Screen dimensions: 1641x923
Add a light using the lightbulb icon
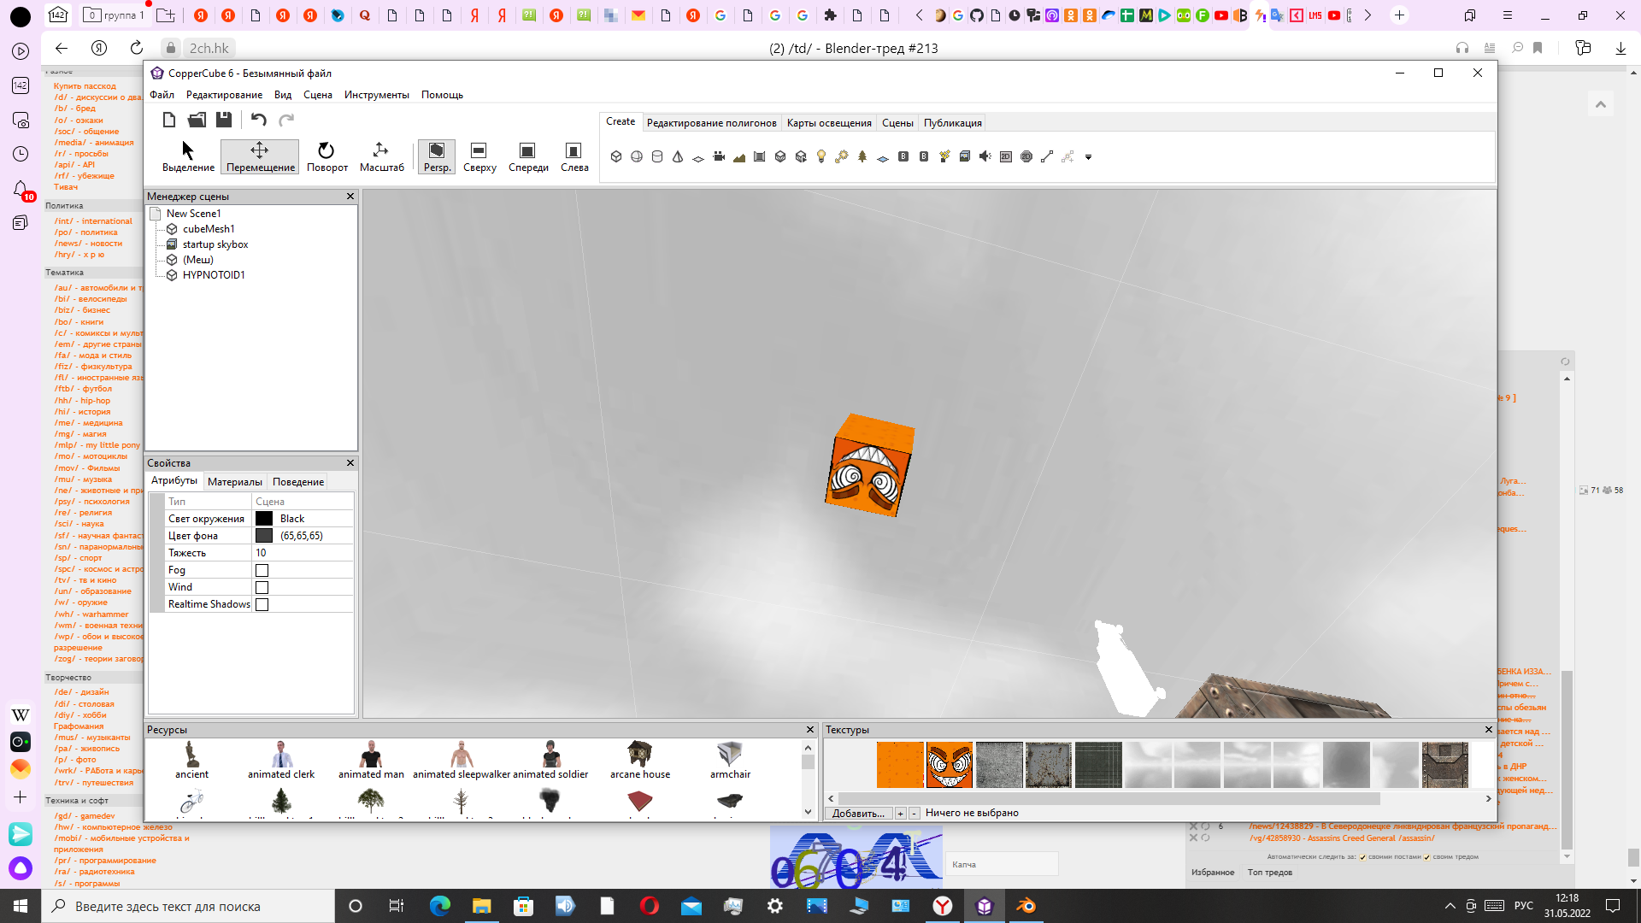[x=821, y=156]
